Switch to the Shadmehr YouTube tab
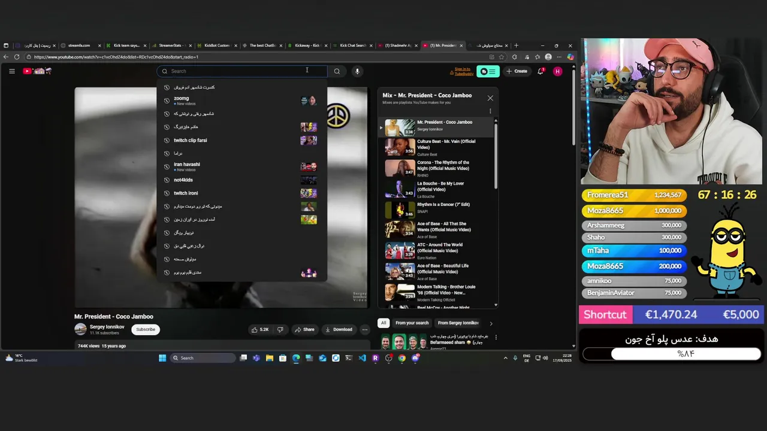767x431 pixels. point(398,45)
